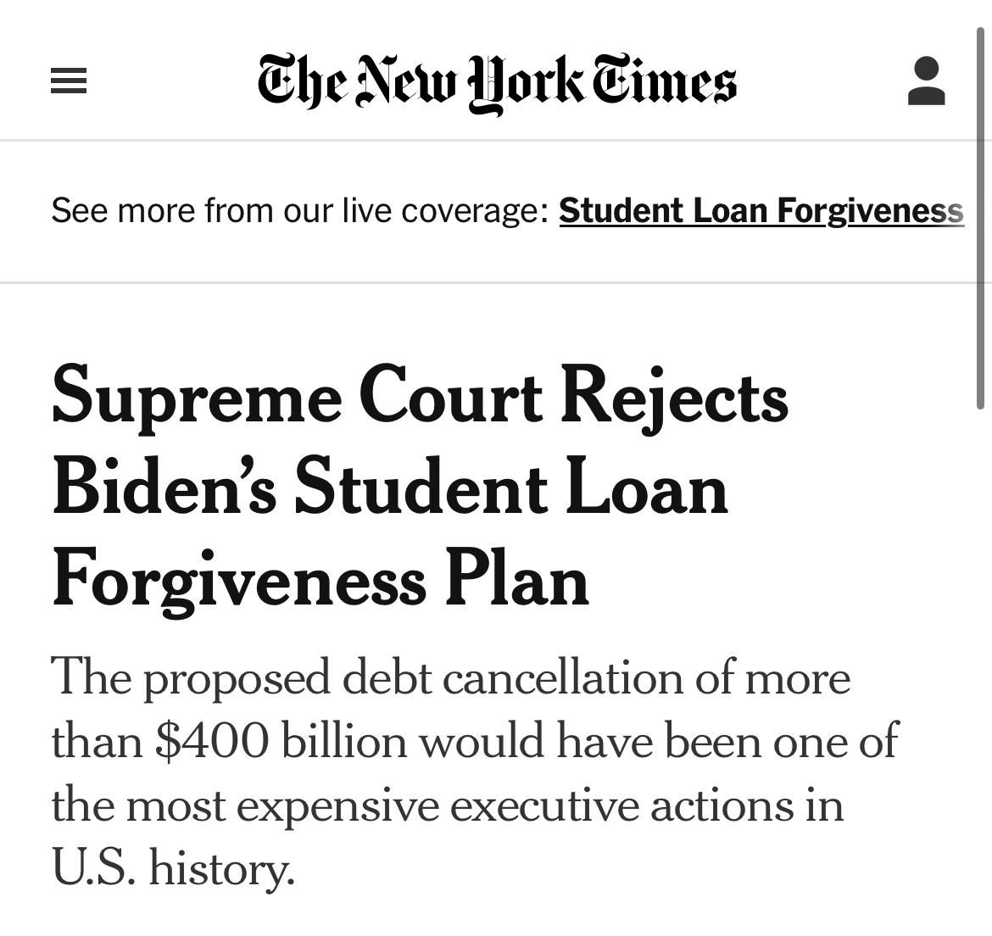Open the Student Loan Forgiveness live coverage link

pyautogui.click(x=761, y=210)
